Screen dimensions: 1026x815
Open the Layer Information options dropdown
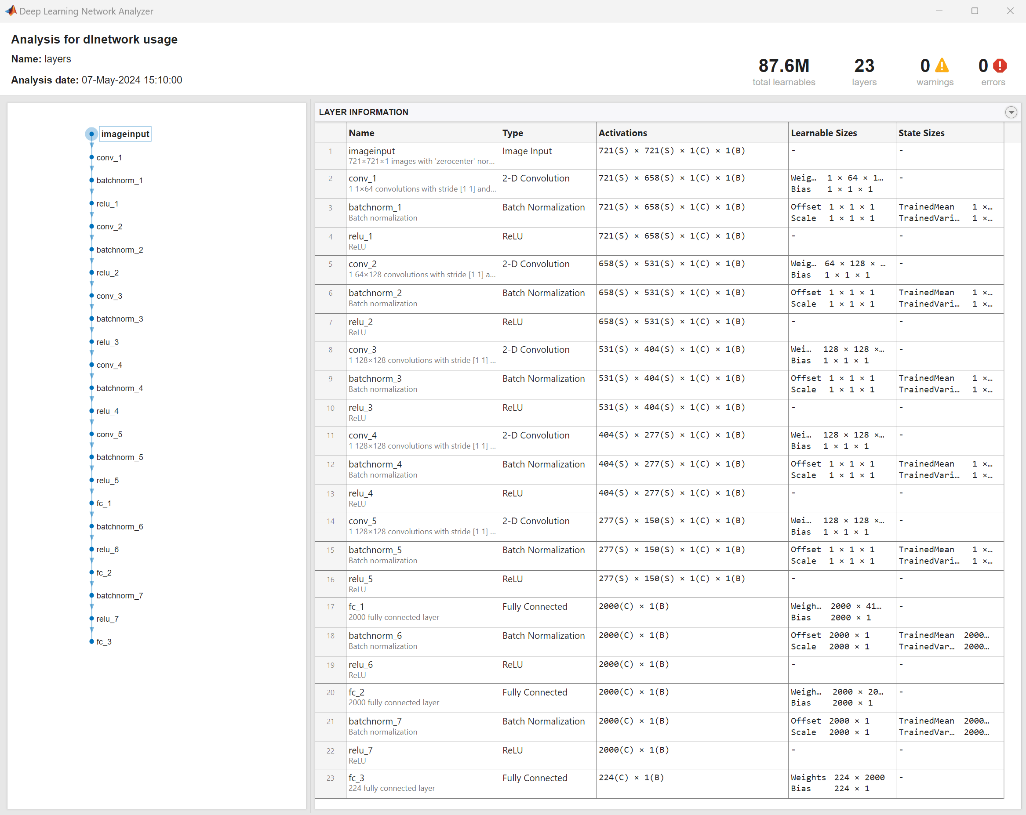pos(1011,112)
